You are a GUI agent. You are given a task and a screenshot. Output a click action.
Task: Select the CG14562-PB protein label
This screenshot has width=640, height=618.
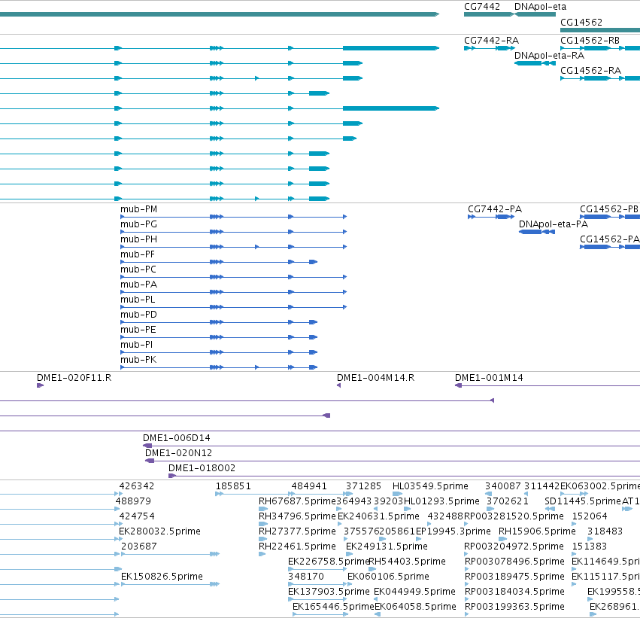tap(609, 209)
